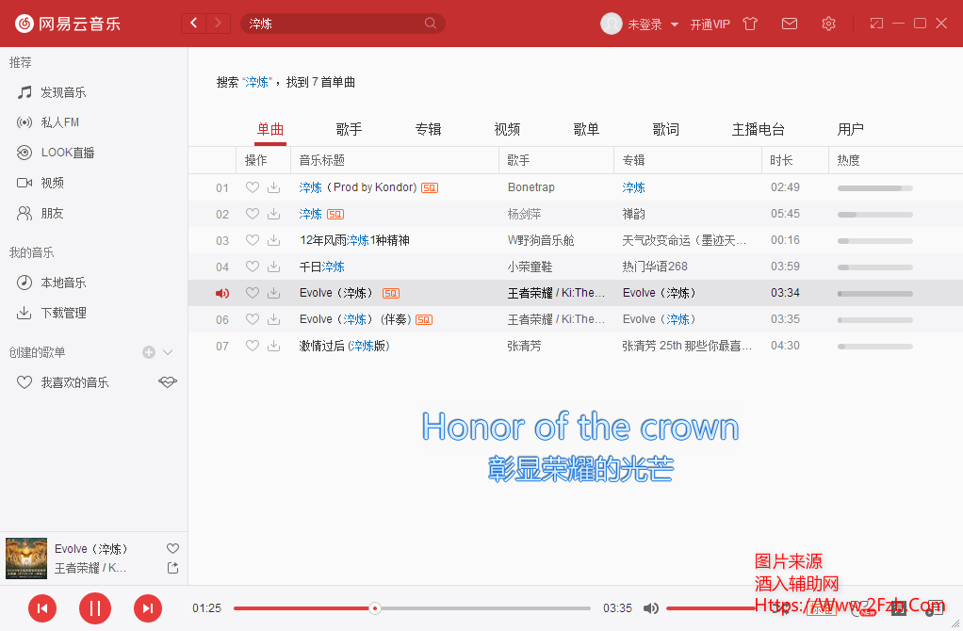The height and width of the screenshot is (631, 963).
Task: Switch to the 歌词 results tab
Action: [665, 129]
